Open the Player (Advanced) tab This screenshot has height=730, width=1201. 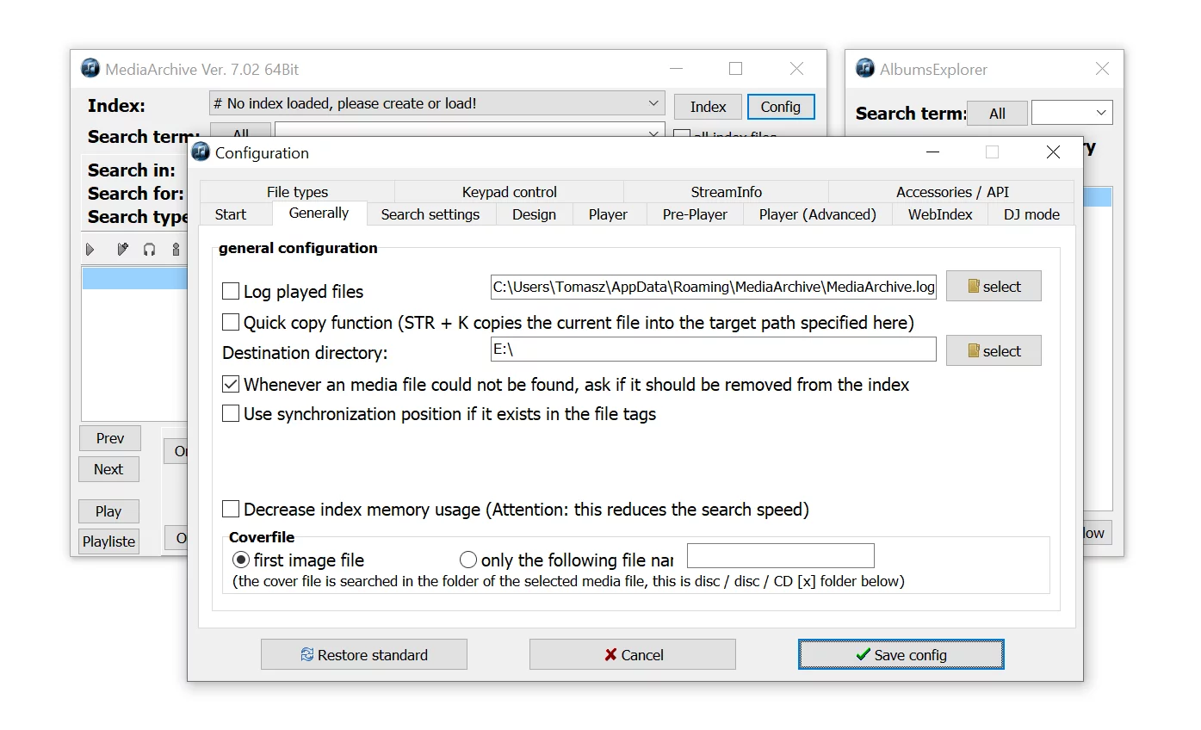[x=817, y=214]
